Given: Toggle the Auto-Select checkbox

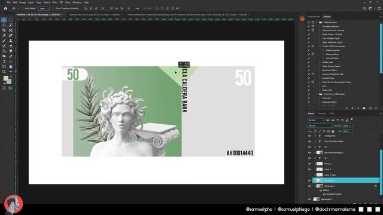Looking at the screenshot, I should point(23,8).
